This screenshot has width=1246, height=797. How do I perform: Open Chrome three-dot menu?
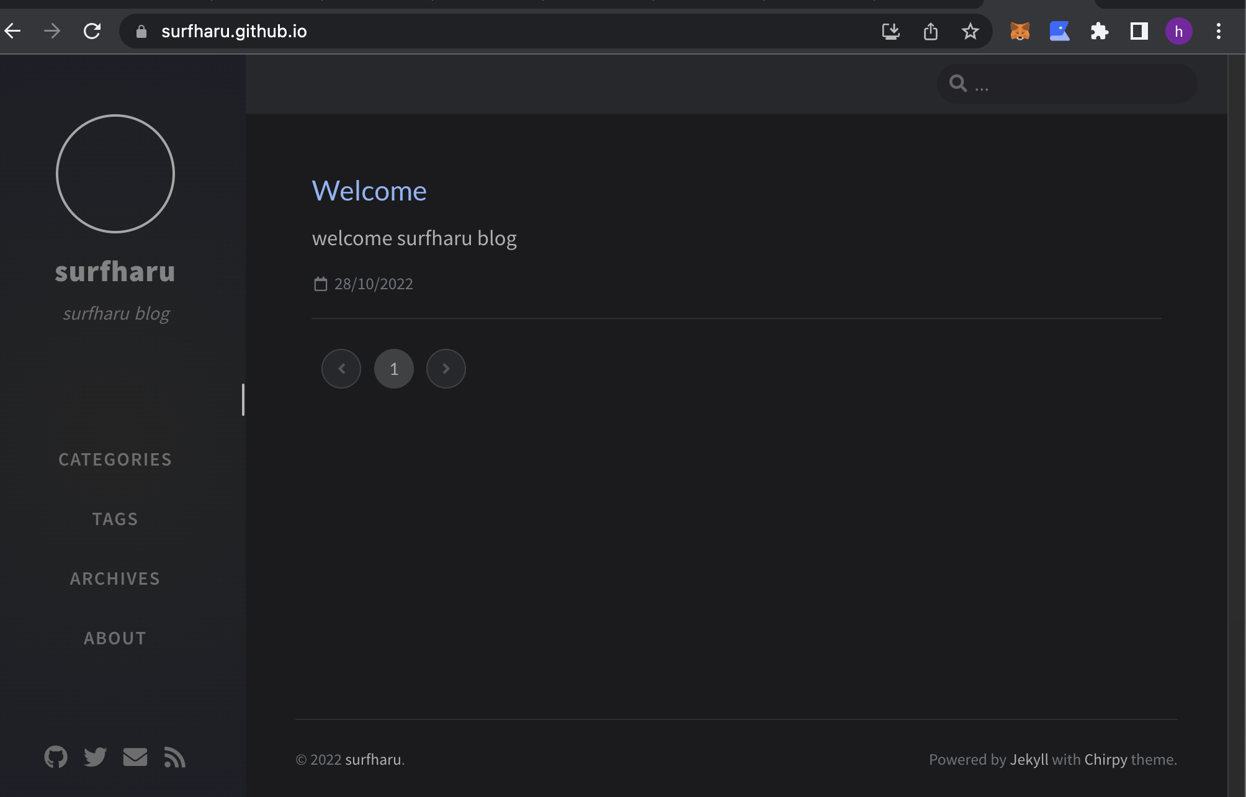(1218, 31)
